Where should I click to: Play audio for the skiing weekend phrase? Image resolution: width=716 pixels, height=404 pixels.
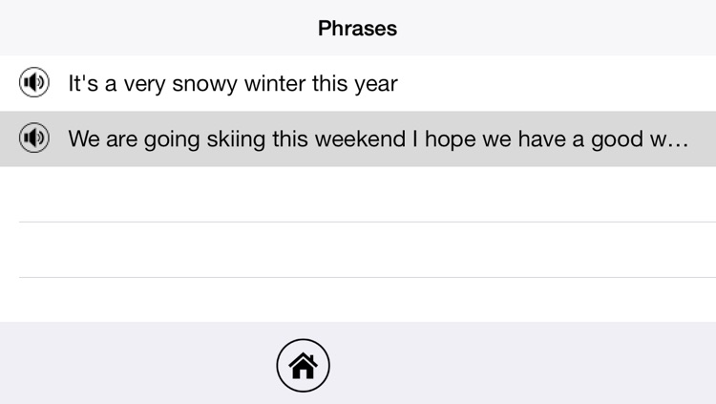point(34,138)
